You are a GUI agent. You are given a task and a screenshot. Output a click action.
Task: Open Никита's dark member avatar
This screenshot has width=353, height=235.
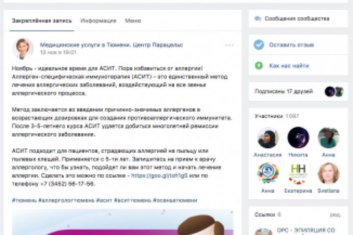(x=298, y=138)
